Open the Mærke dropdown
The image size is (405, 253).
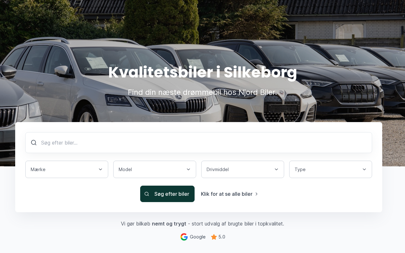pyautogui.click(x=67, y=170)
